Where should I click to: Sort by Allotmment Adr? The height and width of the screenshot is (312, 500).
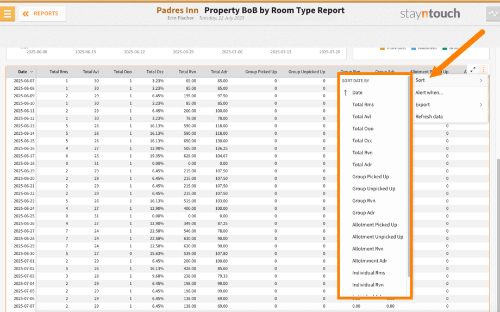370,261
